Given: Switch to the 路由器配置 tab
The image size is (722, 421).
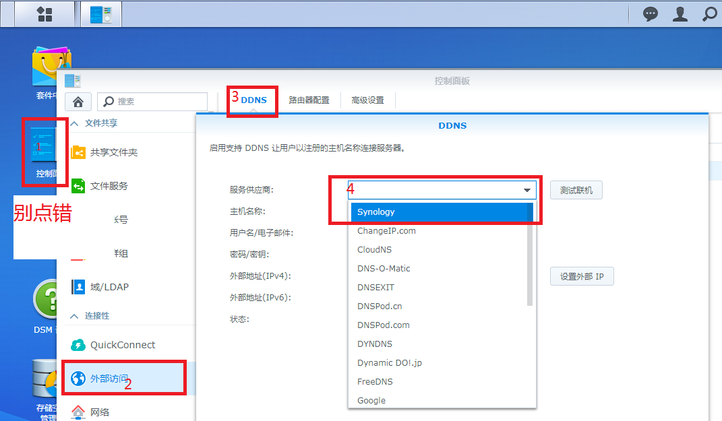Looking at the screenshot, I should pyautogui.click(x=309, y=100).
